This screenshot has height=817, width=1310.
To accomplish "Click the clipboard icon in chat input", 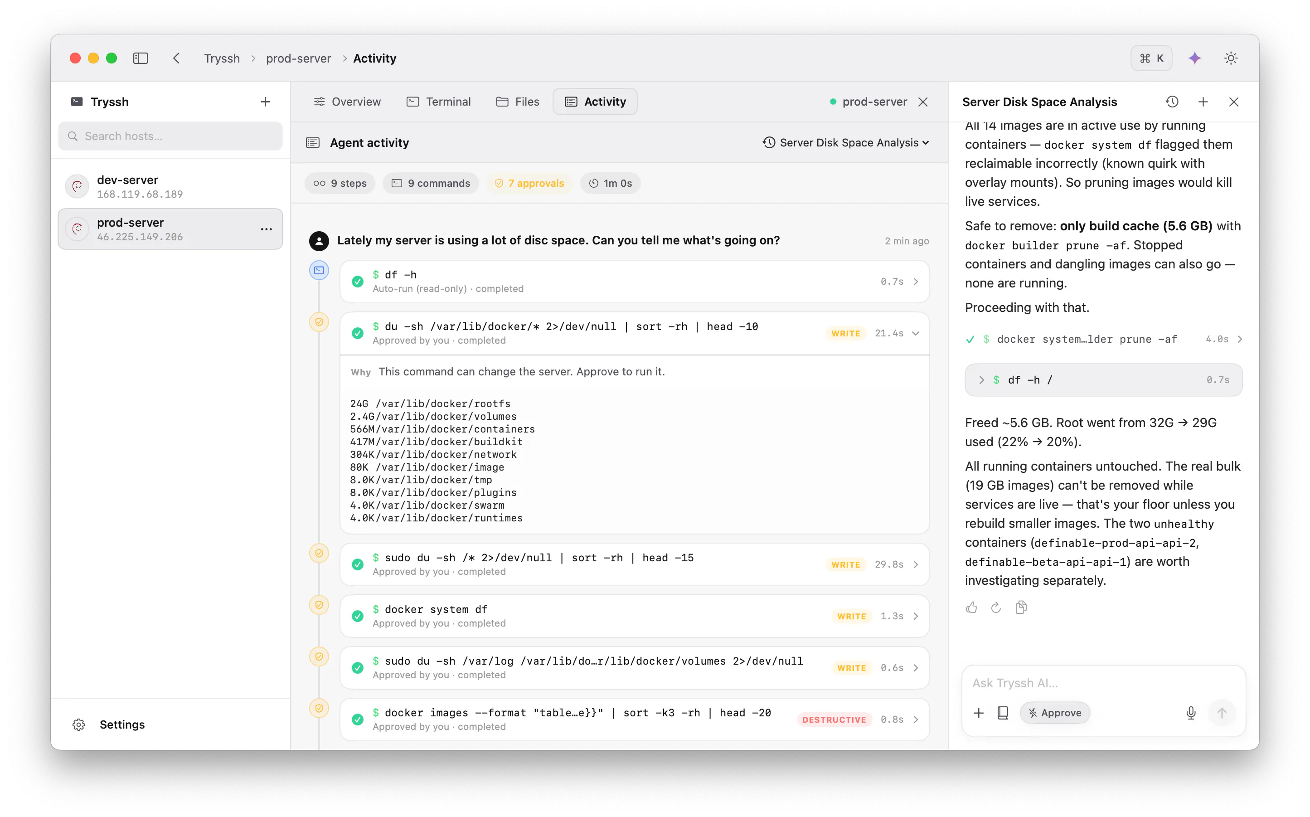I will pos(1003,713).
